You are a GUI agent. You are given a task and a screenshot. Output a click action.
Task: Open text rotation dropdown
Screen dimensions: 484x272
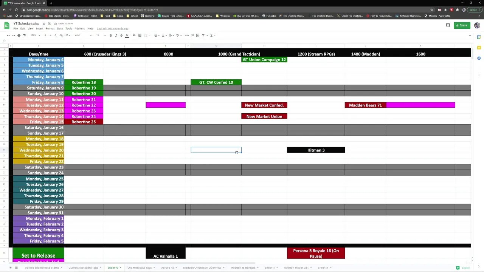point(178,36)
